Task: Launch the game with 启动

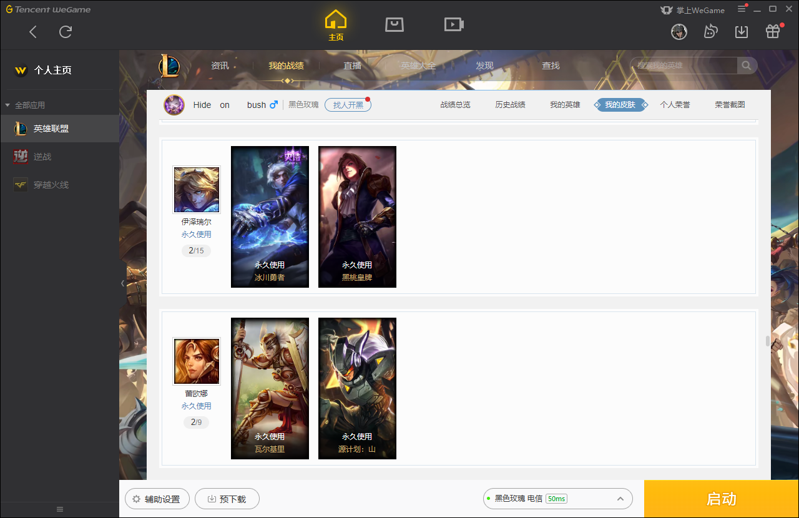Action: coord(722,499)
